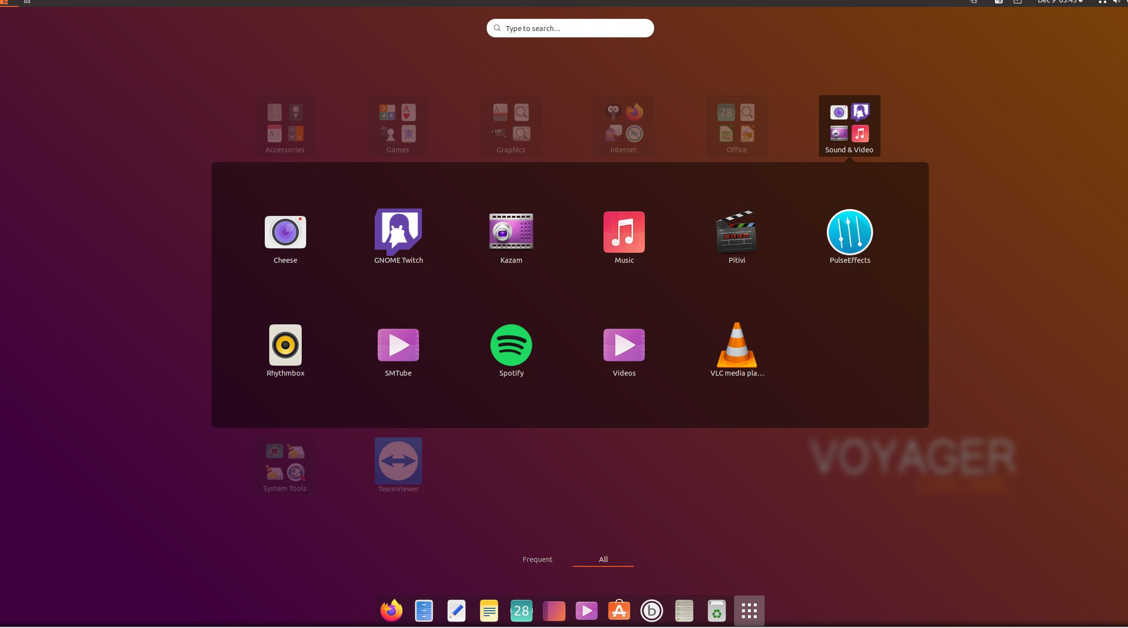Expand the Games app folder
Image resolution: width=1128 pixels, height=628 pixels.
click(397, 126)
